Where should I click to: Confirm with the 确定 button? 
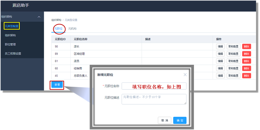(180, 120)
